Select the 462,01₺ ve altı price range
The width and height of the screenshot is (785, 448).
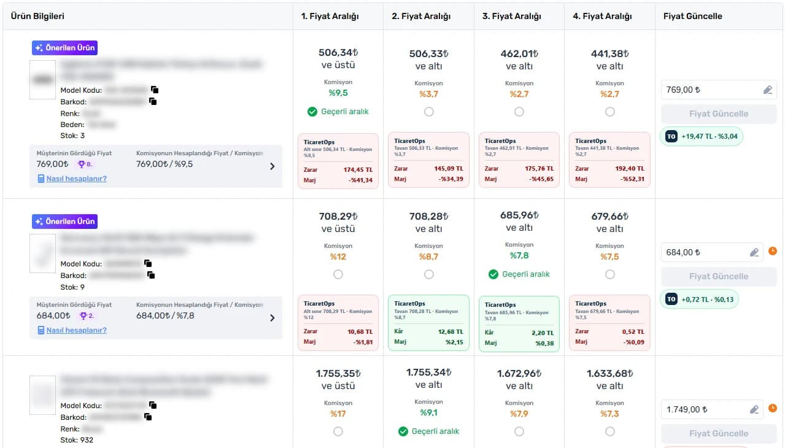(519, 112)
